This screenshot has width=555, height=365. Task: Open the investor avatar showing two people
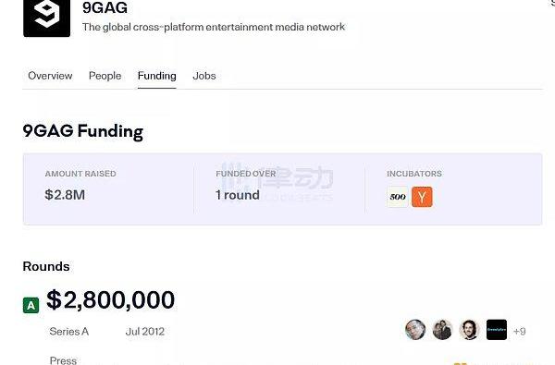point(442,330)
